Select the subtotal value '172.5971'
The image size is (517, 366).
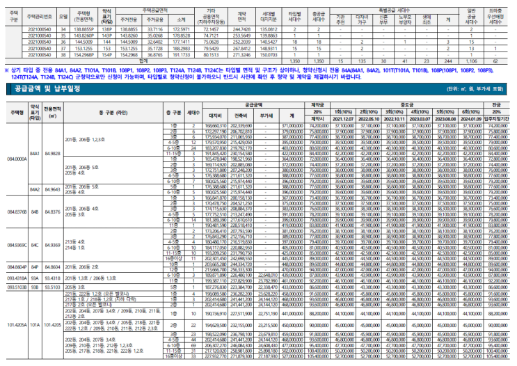click(x=181, y=29)
